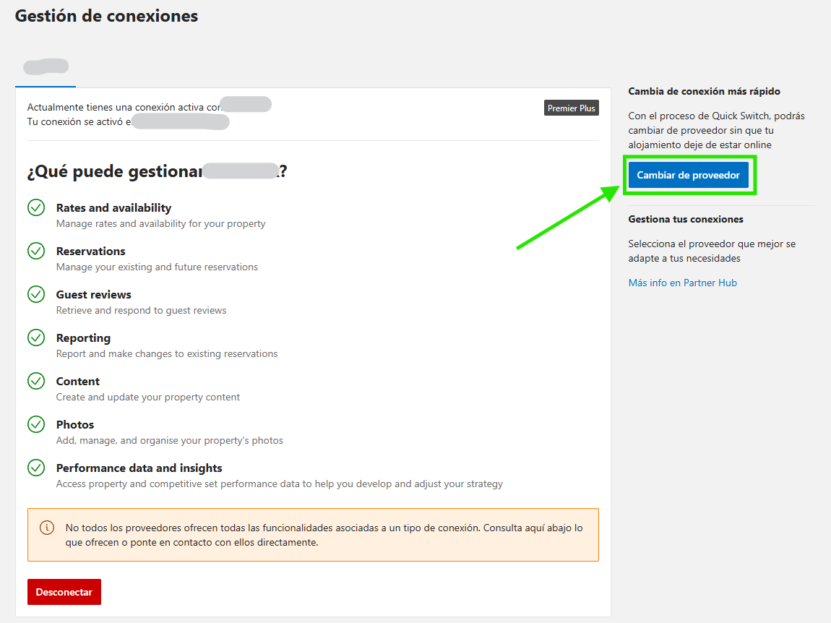Click the text 'Manage rates and availability for your property'
Image resolution: width=831 pixels, height=623 pixels.
tap(160, 224)
